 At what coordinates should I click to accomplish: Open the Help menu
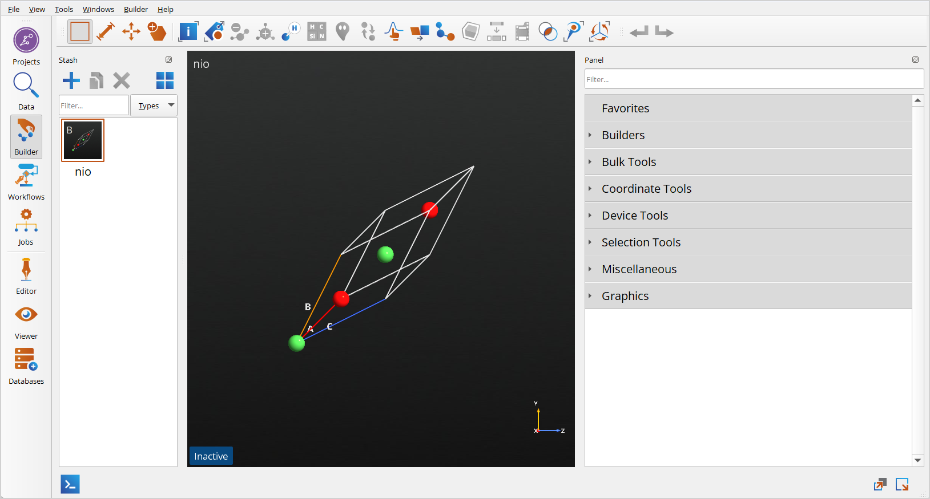166,9
